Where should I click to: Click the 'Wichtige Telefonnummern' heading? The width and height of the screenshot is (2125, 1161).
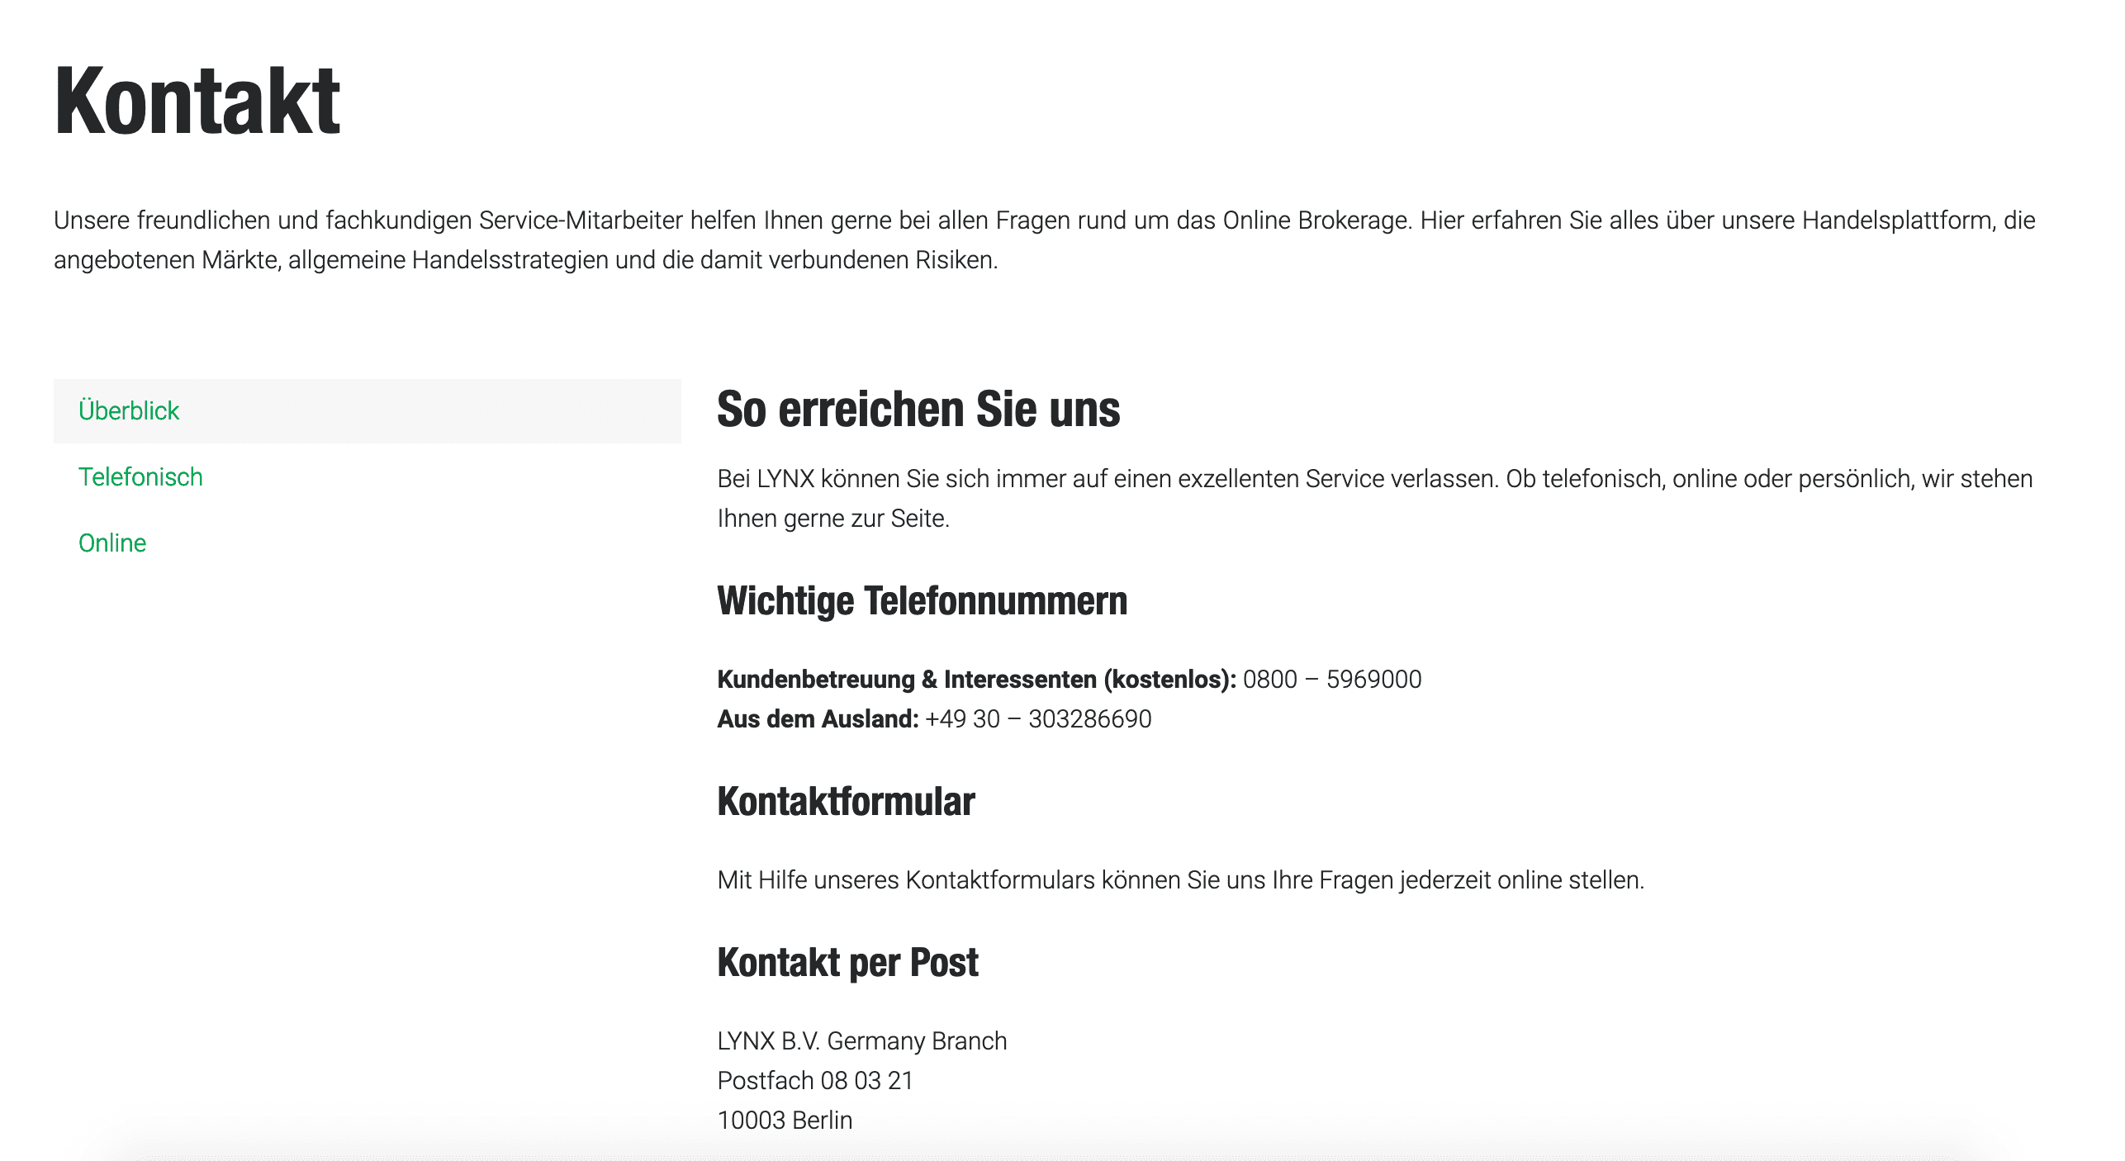tap(922, 600)
